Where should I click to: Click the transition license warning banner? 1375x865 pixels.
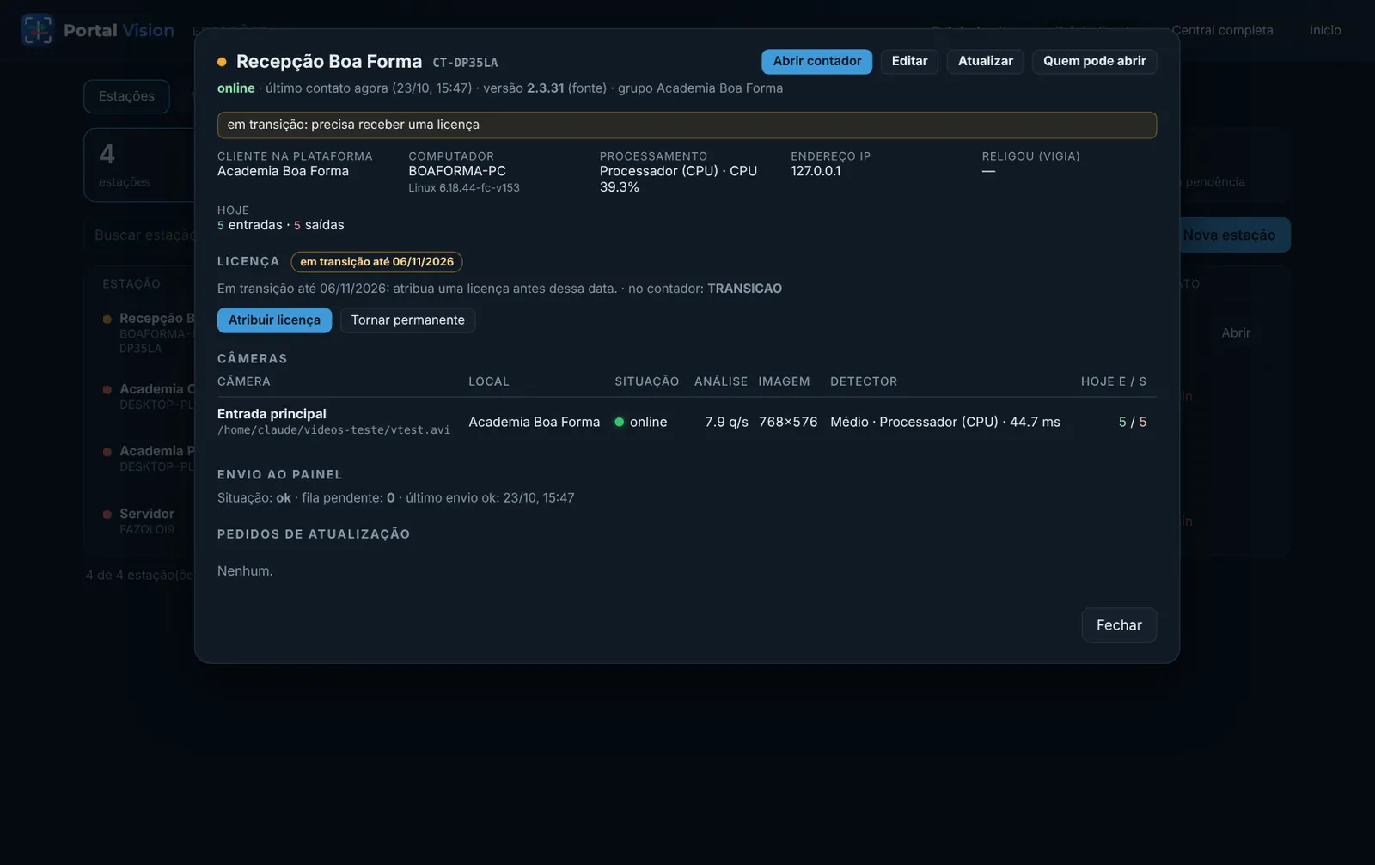[x=687, y=125]
